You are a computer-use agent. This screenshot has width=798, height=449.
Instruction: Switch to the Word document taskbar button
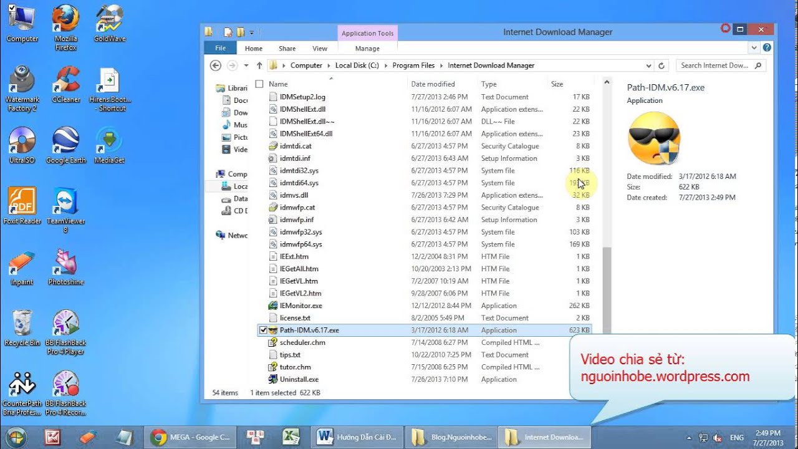click(x=358, y=437)
